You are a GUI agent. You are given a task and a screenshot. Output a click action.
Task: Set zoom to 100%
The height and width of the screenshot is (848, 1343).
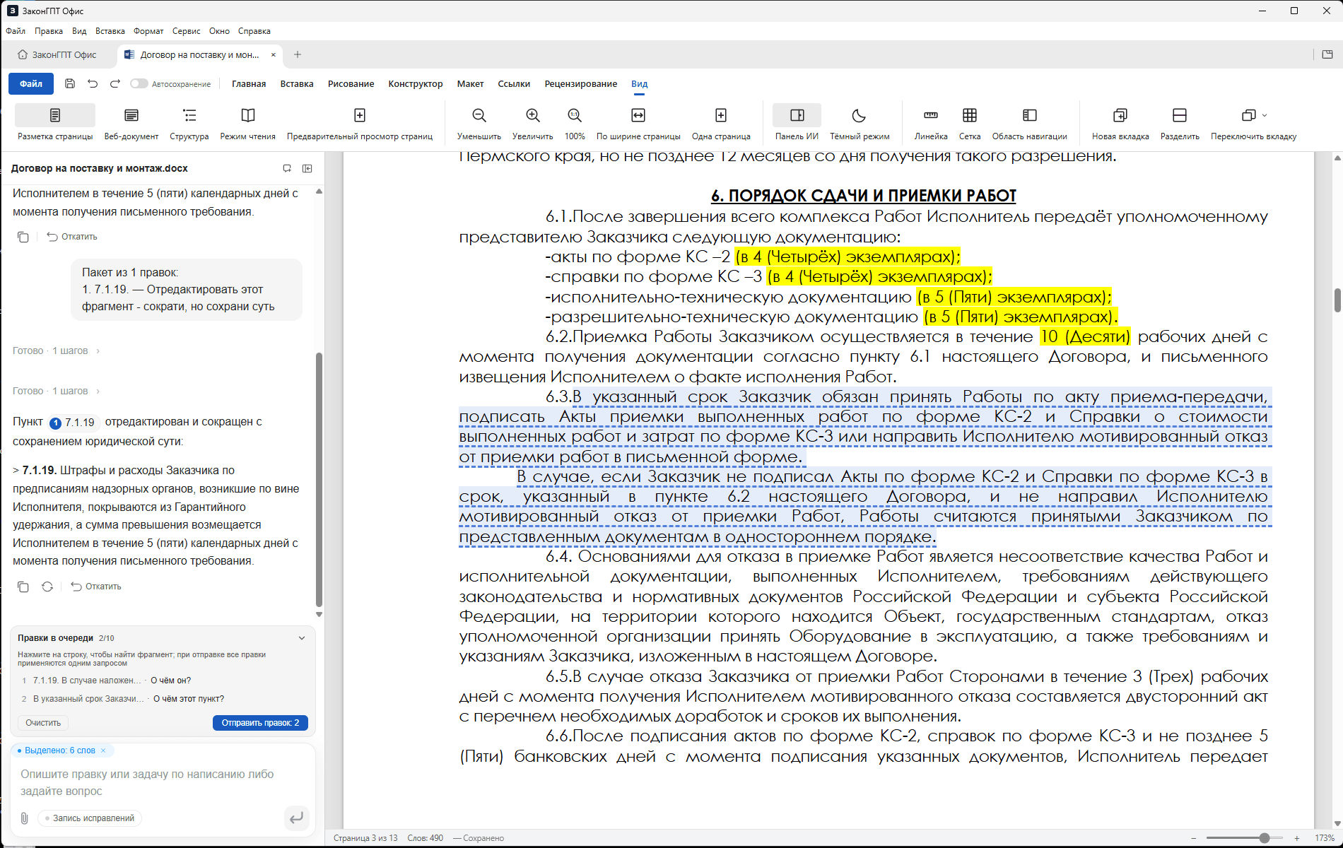(575, 123)
